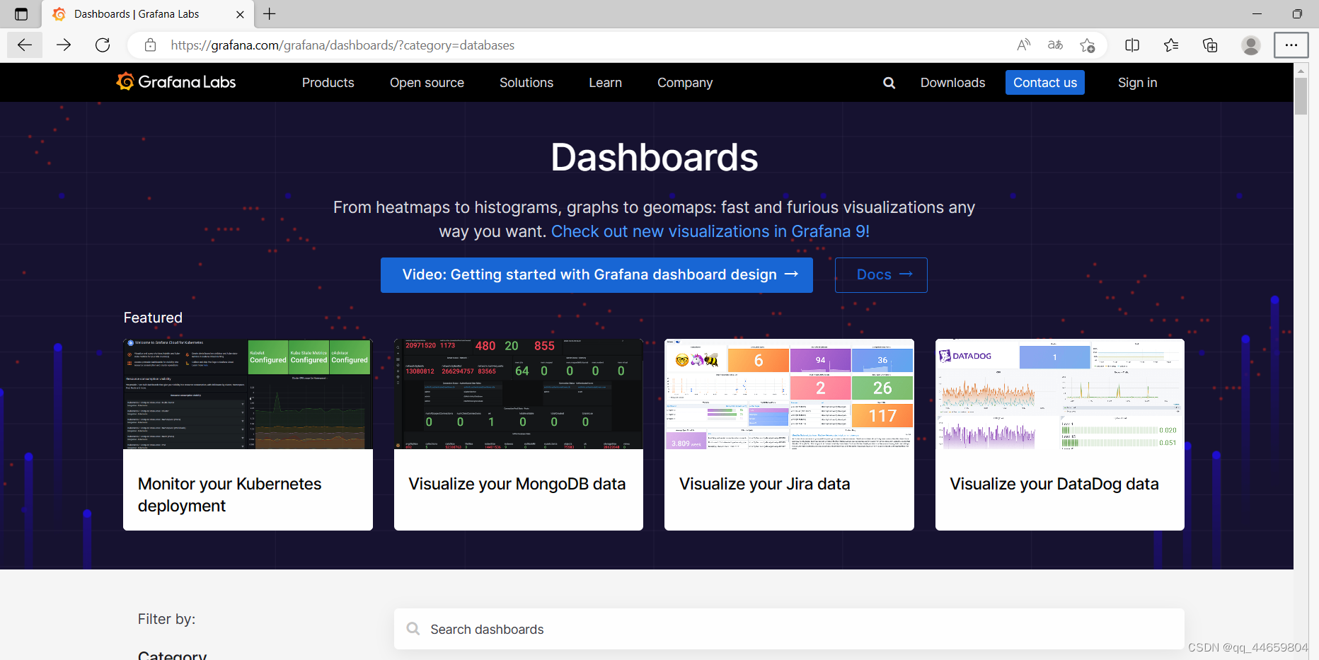Open the Products menu
1319x660 pixels.
coord(328,83)
